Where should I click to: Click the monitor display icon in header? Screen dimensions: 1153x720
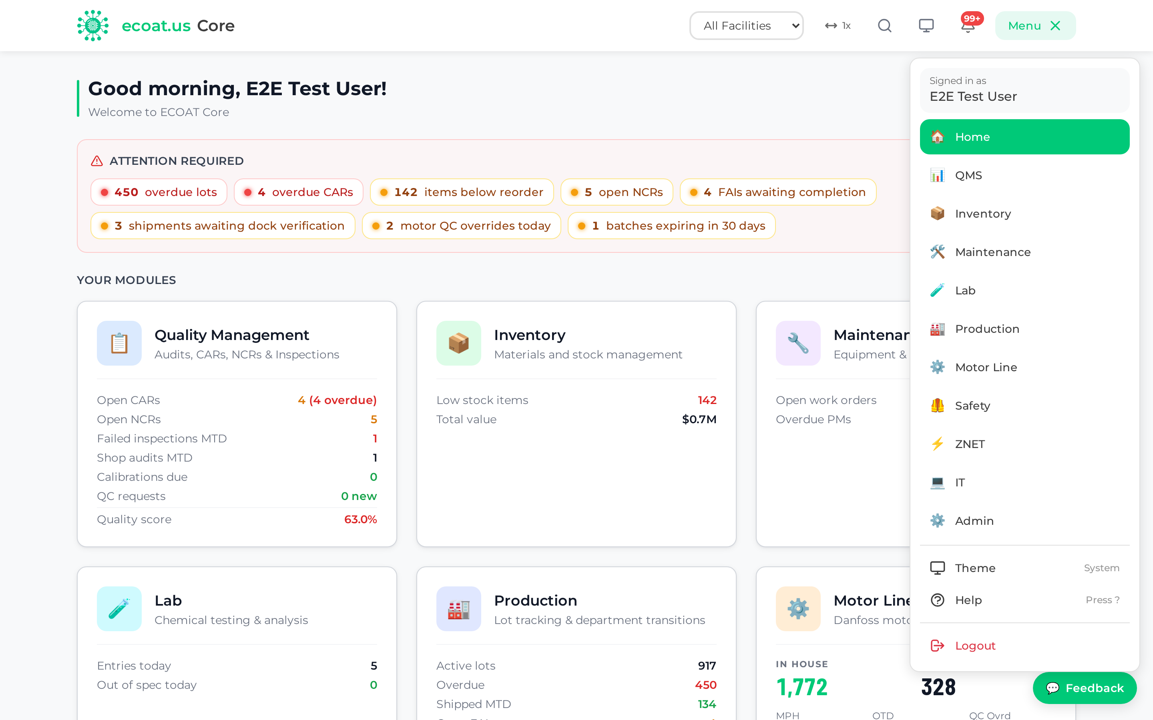(926, 26)
